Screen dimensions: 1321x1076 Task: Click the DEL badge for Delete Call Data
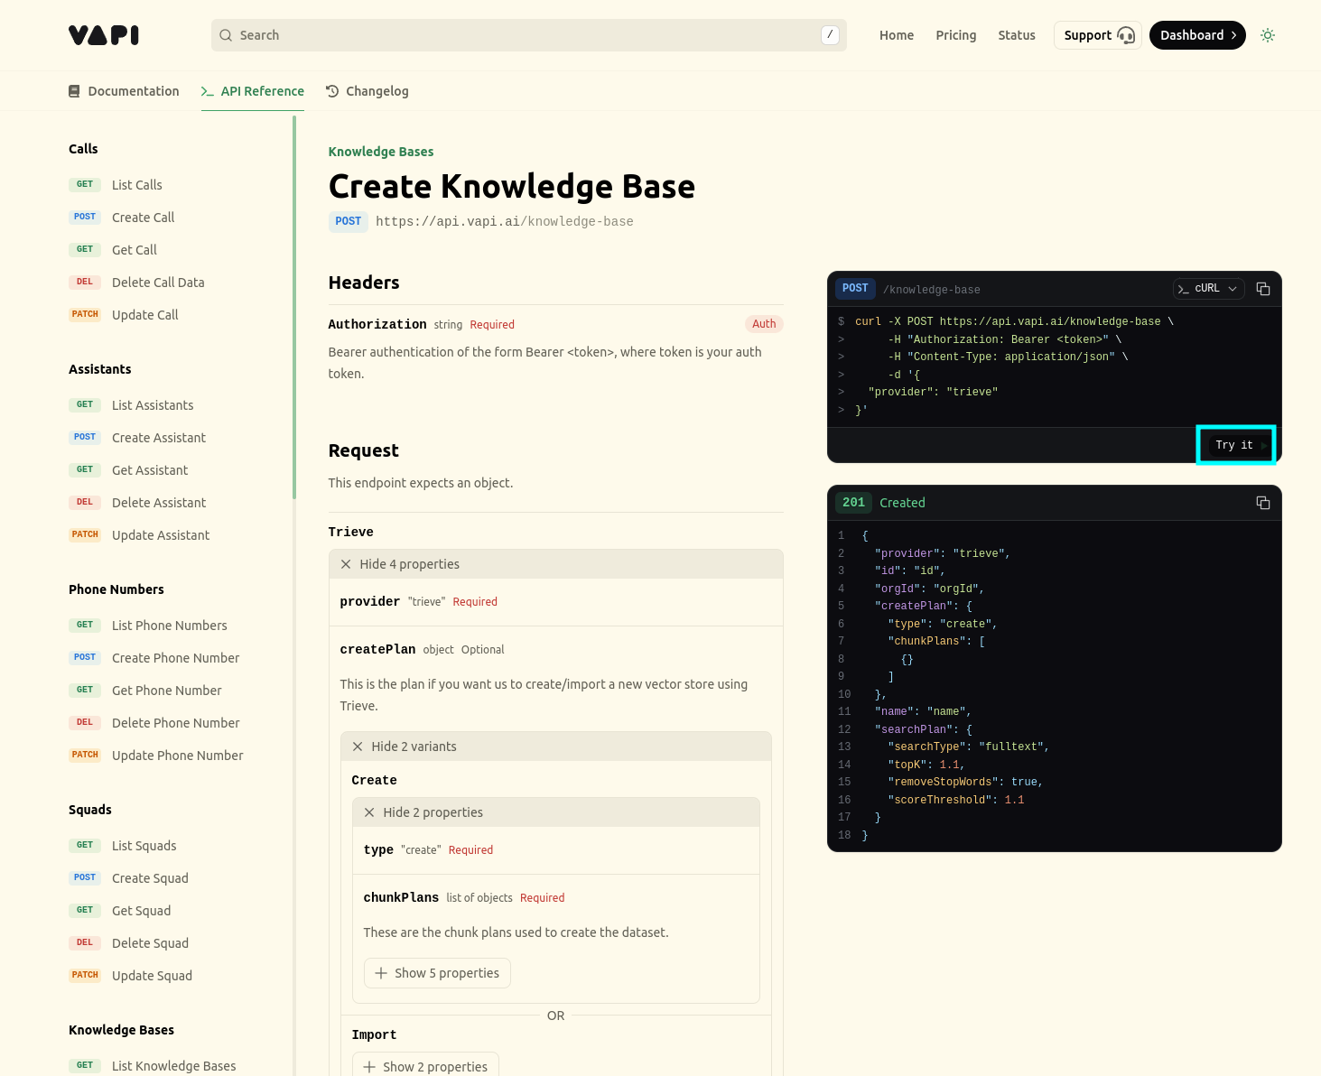point(85,282)
